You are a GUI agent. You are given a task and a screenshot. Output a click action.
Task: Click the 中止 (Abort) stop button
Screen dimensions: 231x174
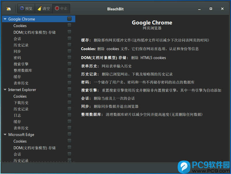click(x=61, y=9)
